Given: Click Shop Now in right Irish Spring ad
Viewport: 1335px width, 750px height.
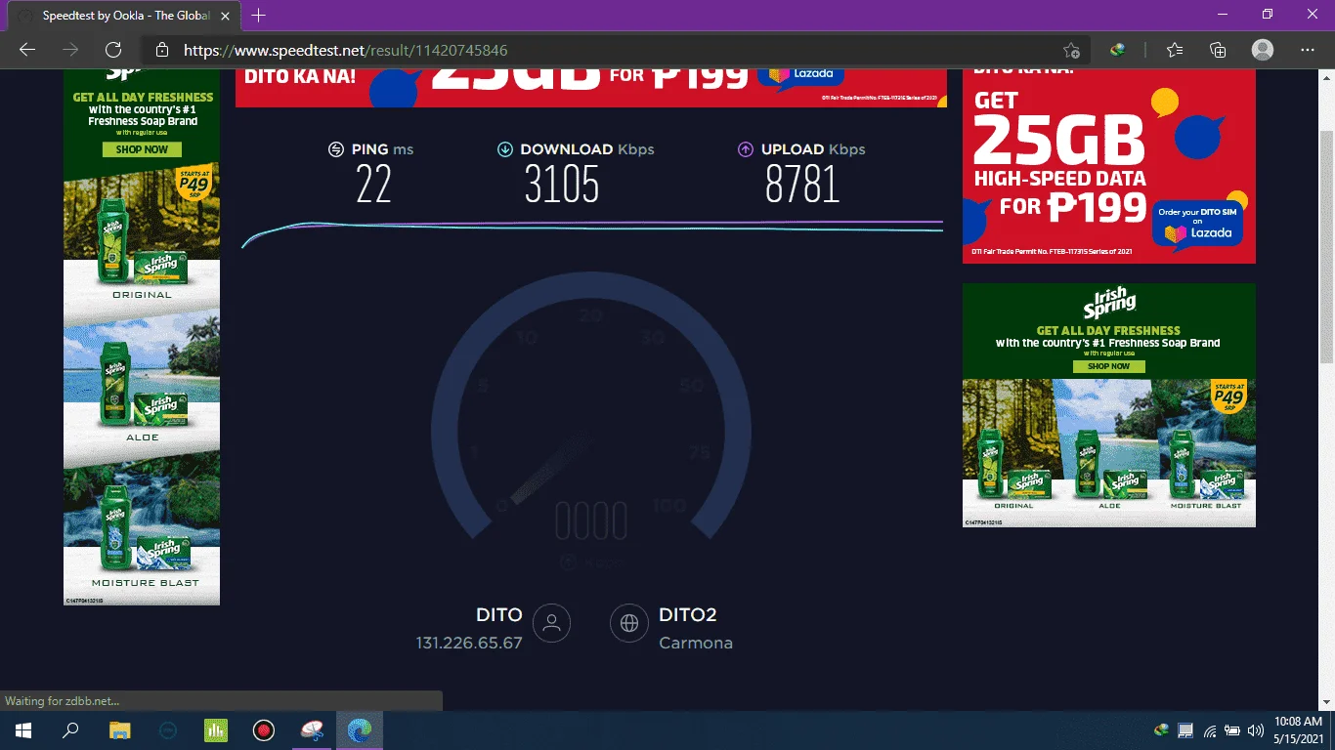Looking at the screenshot, I should pyautogui.click(x=1108, y=366).
